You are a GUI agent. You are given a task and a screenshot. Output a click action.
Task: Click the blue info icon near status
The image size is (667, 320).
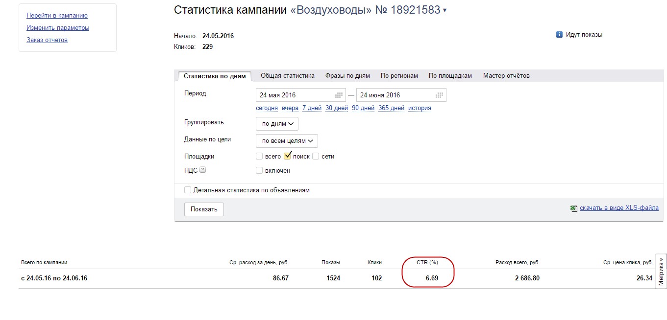coord(559,35)
